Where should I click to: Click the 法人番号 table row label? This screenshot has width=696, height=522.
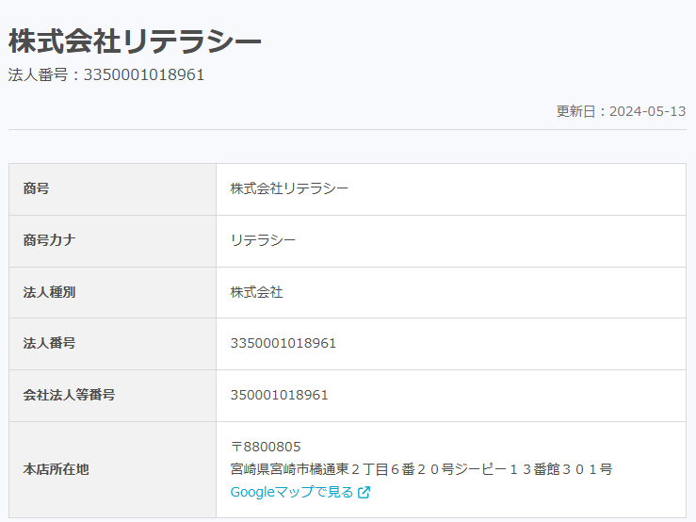pyautogui.click(x=49, y=343)
